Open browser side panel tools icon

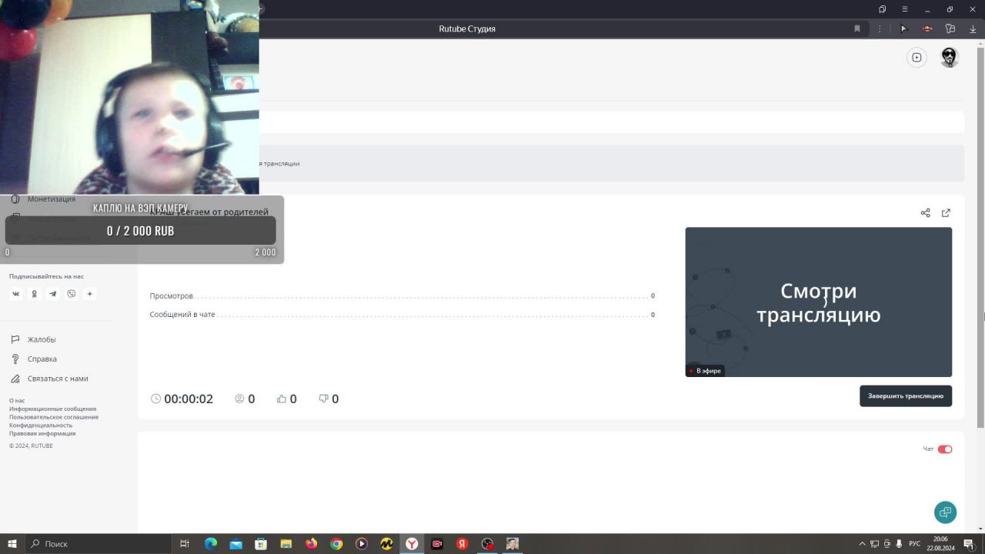click(950, 28)
